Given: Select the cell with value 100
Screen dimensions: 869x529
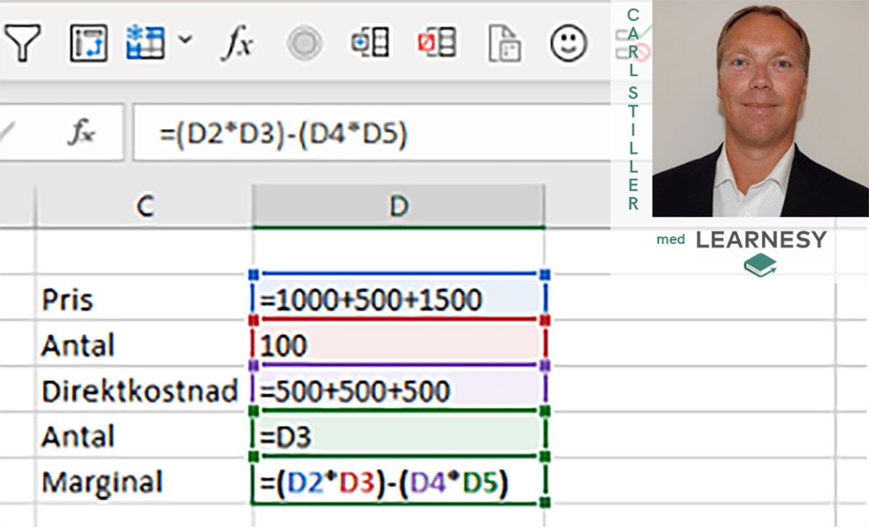Looking at the screenshot, I should pyautogui.click(x=397, y=345).
